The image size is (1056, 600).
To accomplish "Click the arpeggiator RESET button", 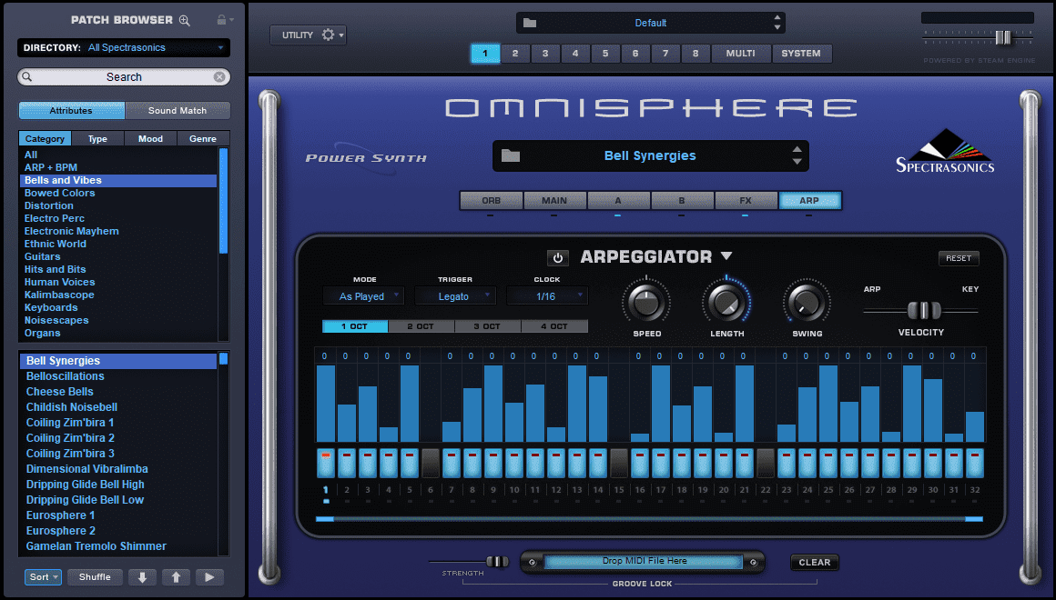I will coord(959,258).
